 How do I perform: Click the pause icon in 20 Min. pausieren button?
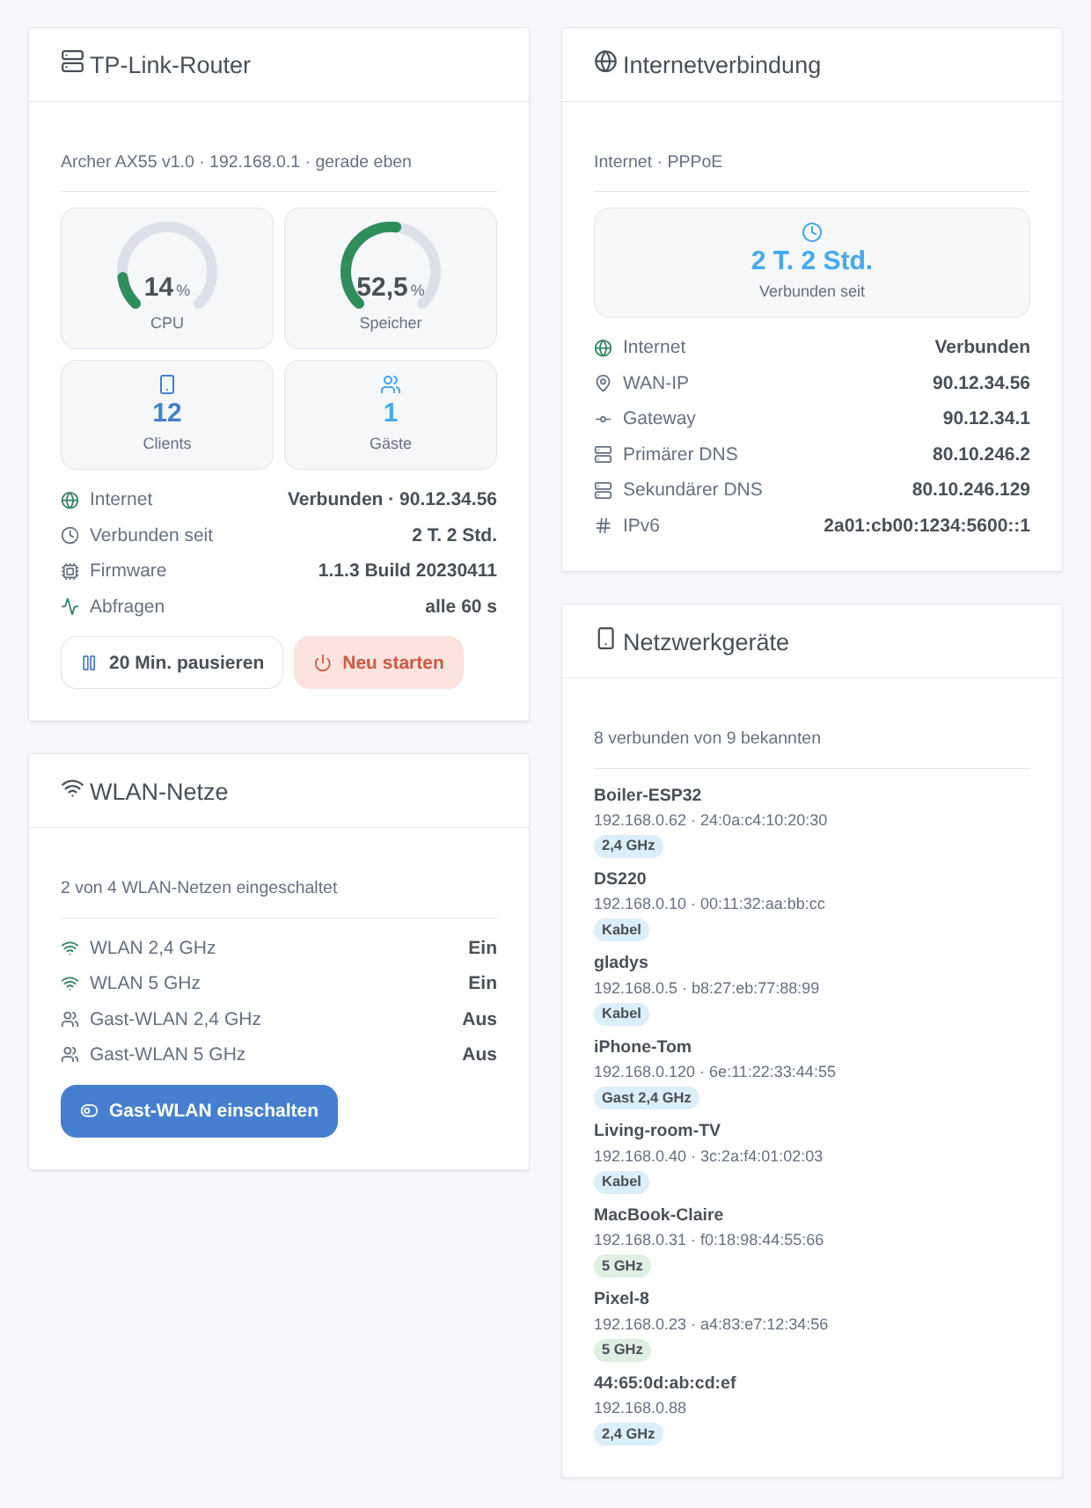(89, 663)
